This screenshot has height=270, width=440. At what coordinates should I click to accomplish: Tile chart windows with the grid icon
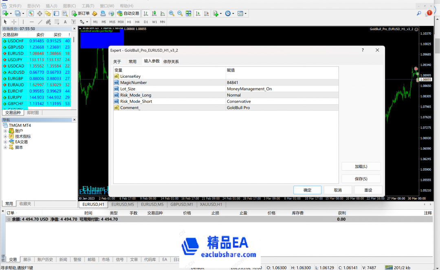[188, 13]
